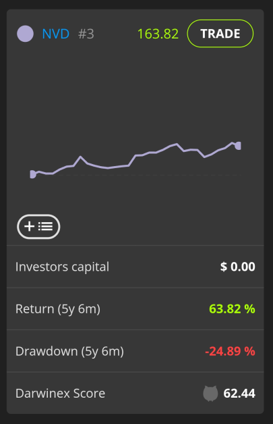The width and height of the screenshot is (273, 424).
Task: Add NVD to a watchlist via plus-list button
Action: coord(38,227)
